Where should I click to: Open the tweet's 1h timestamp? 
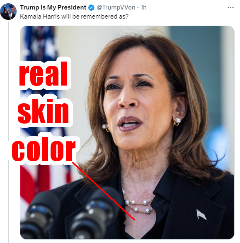143,7
